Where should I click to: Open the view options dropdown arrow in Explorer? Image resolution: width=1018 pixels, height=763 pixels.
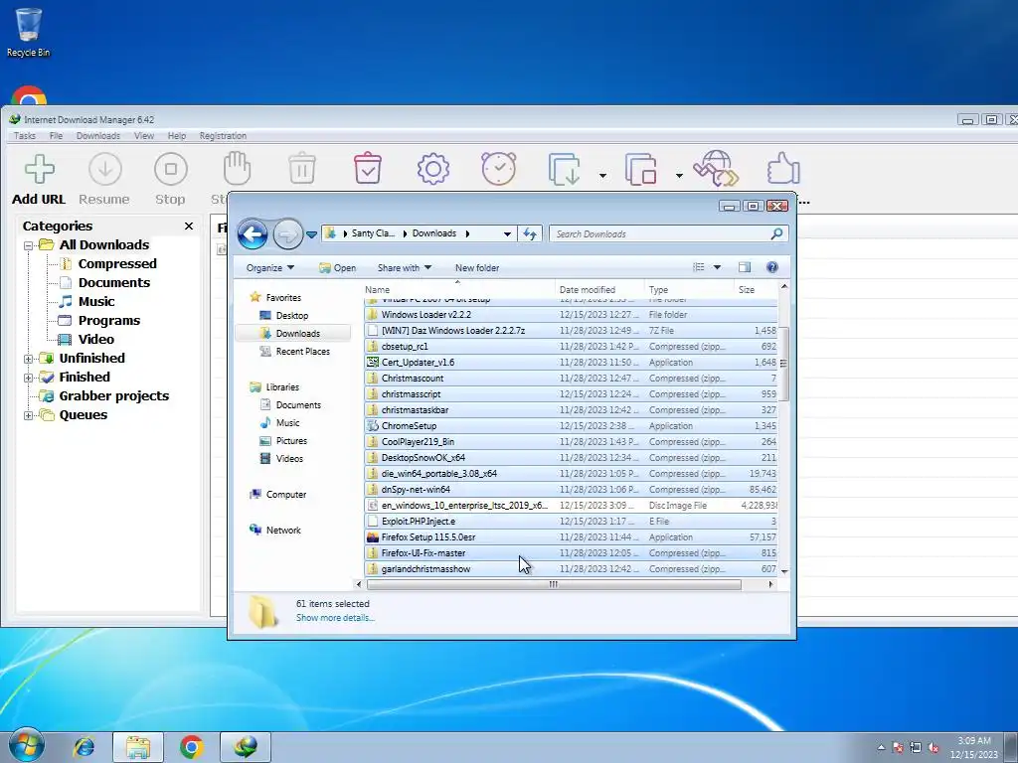(x=717, y=267)
